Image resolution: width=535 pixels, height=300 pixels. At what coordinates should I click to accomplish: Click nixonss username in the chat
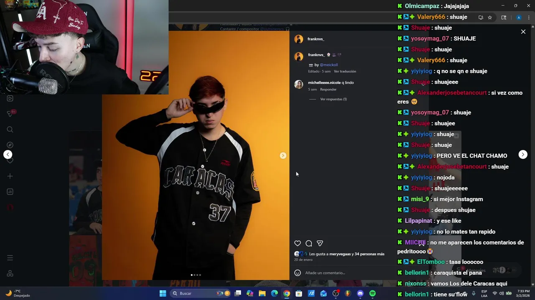click(415, 284)
